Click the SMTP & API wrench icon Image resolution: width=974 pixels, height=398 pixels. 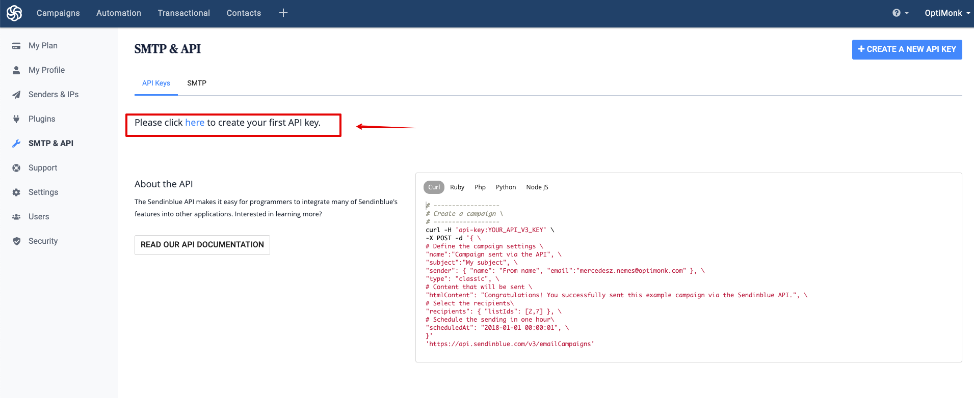(16, 144)
